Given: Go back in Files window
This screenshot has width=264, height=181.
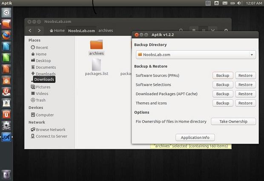Looking at the screenshot, I should click(x=30, y=31).
